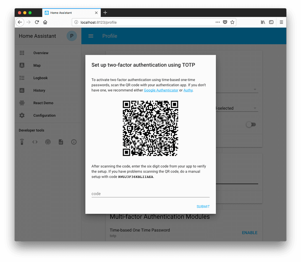The height and width of the screenshot is (262, 301).
Task: Open the Services developer tool
Action: tap(22, 142)
